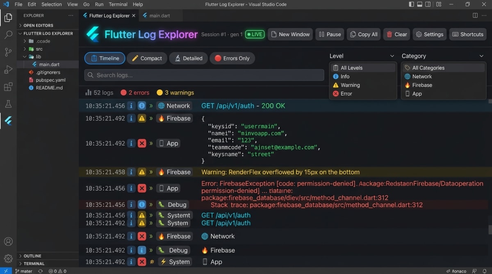Click the New Window button
The width and height of the screenshot is (492, 274).
(290, 34)
